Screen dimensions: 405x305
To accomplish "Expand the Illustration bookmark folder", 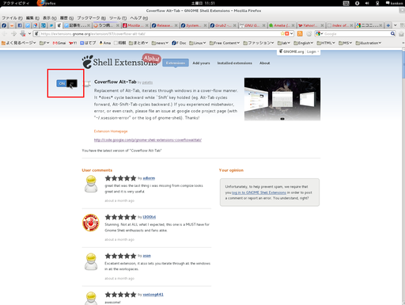I will coord(369,43).
